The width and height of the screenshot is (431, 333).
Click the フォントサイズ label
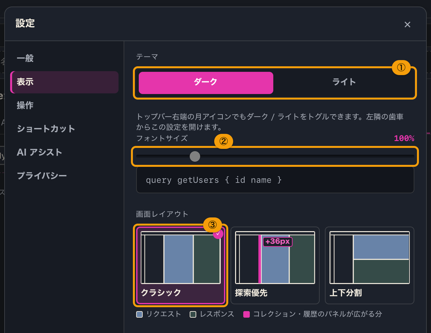162,138
